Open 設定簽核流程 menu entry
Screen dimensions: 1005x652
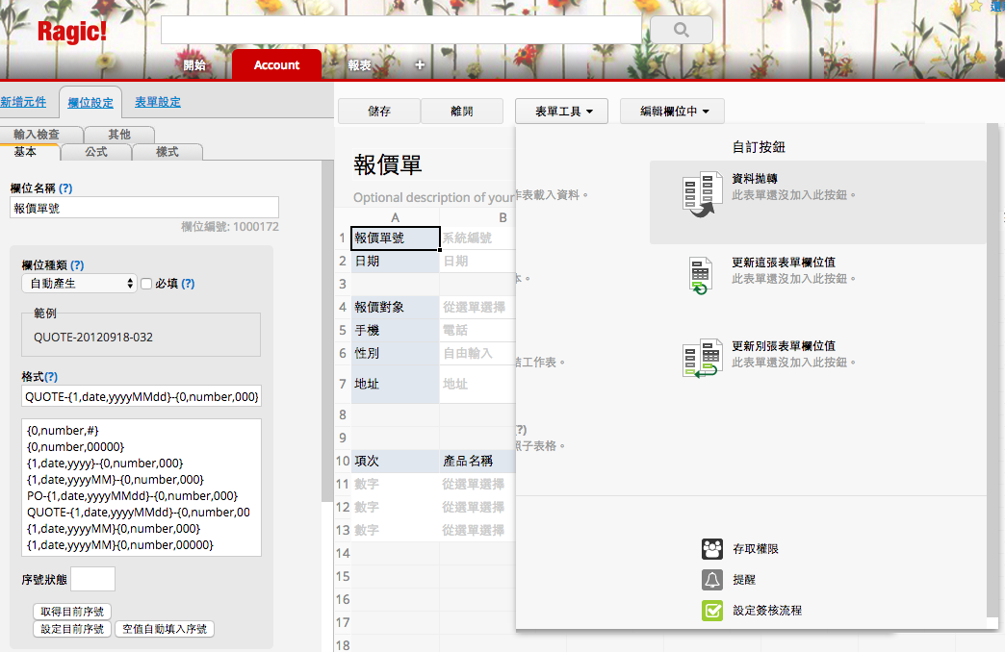coord(767,611)
